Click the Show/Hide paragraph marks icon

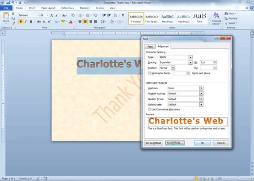123,15
